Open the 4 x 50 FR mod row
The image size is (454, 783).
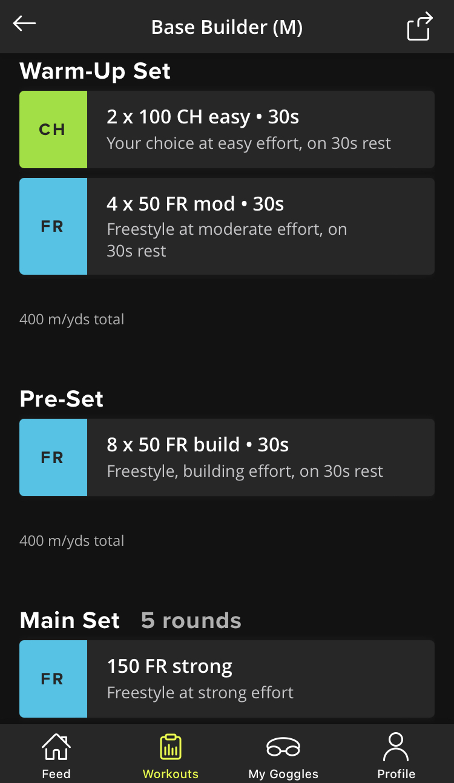pyautogui.click(x=227, y=226)
